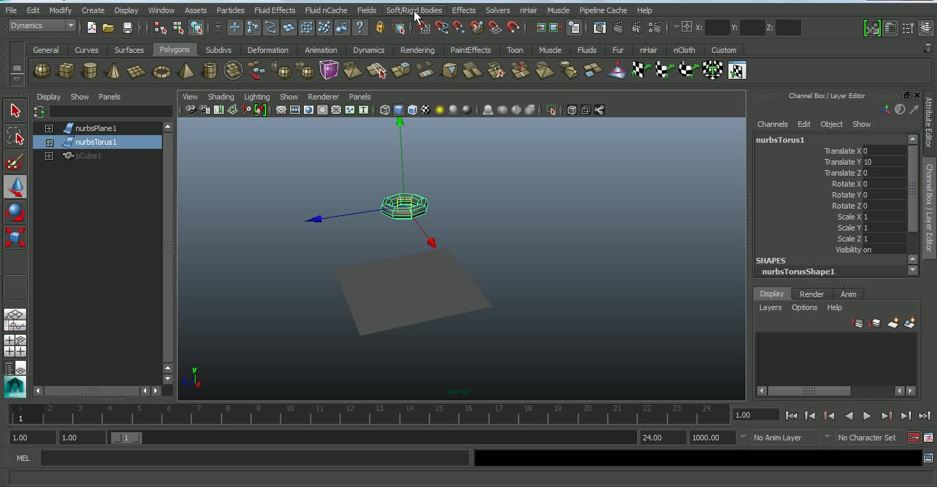
Task: Click the Open Scene folder icon
Action: 108,27
